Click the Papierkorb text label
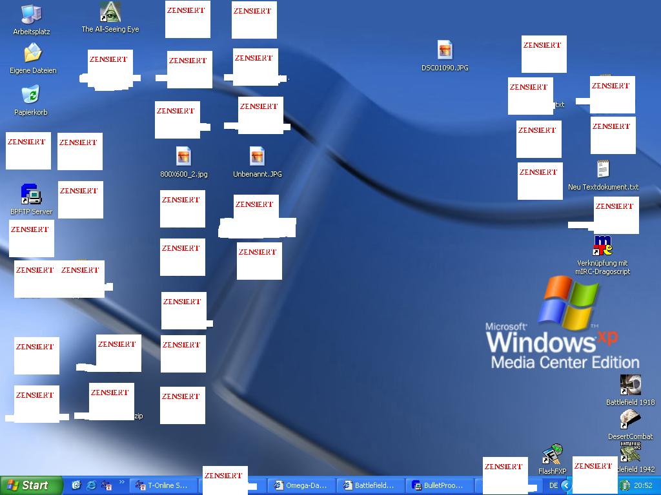 [31, 112]
